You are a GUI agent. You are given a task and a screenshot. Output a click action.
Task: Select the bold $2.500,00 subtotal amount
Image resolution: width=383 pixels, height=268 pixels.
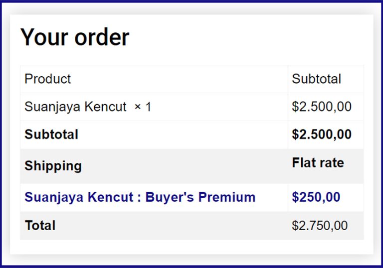coord(322,134)
